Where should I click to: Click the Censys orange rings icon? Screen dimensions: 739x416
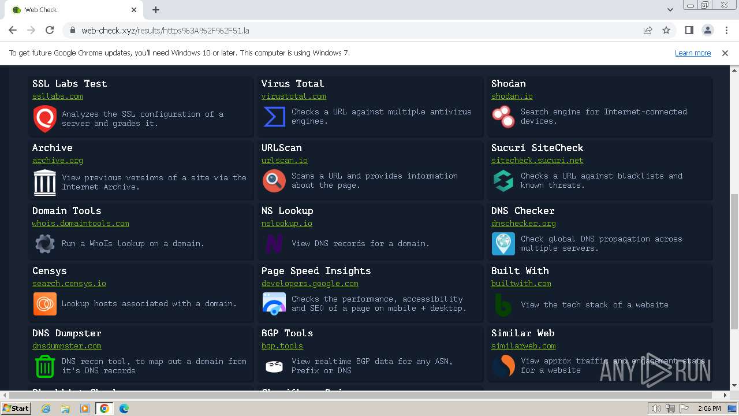44,303
